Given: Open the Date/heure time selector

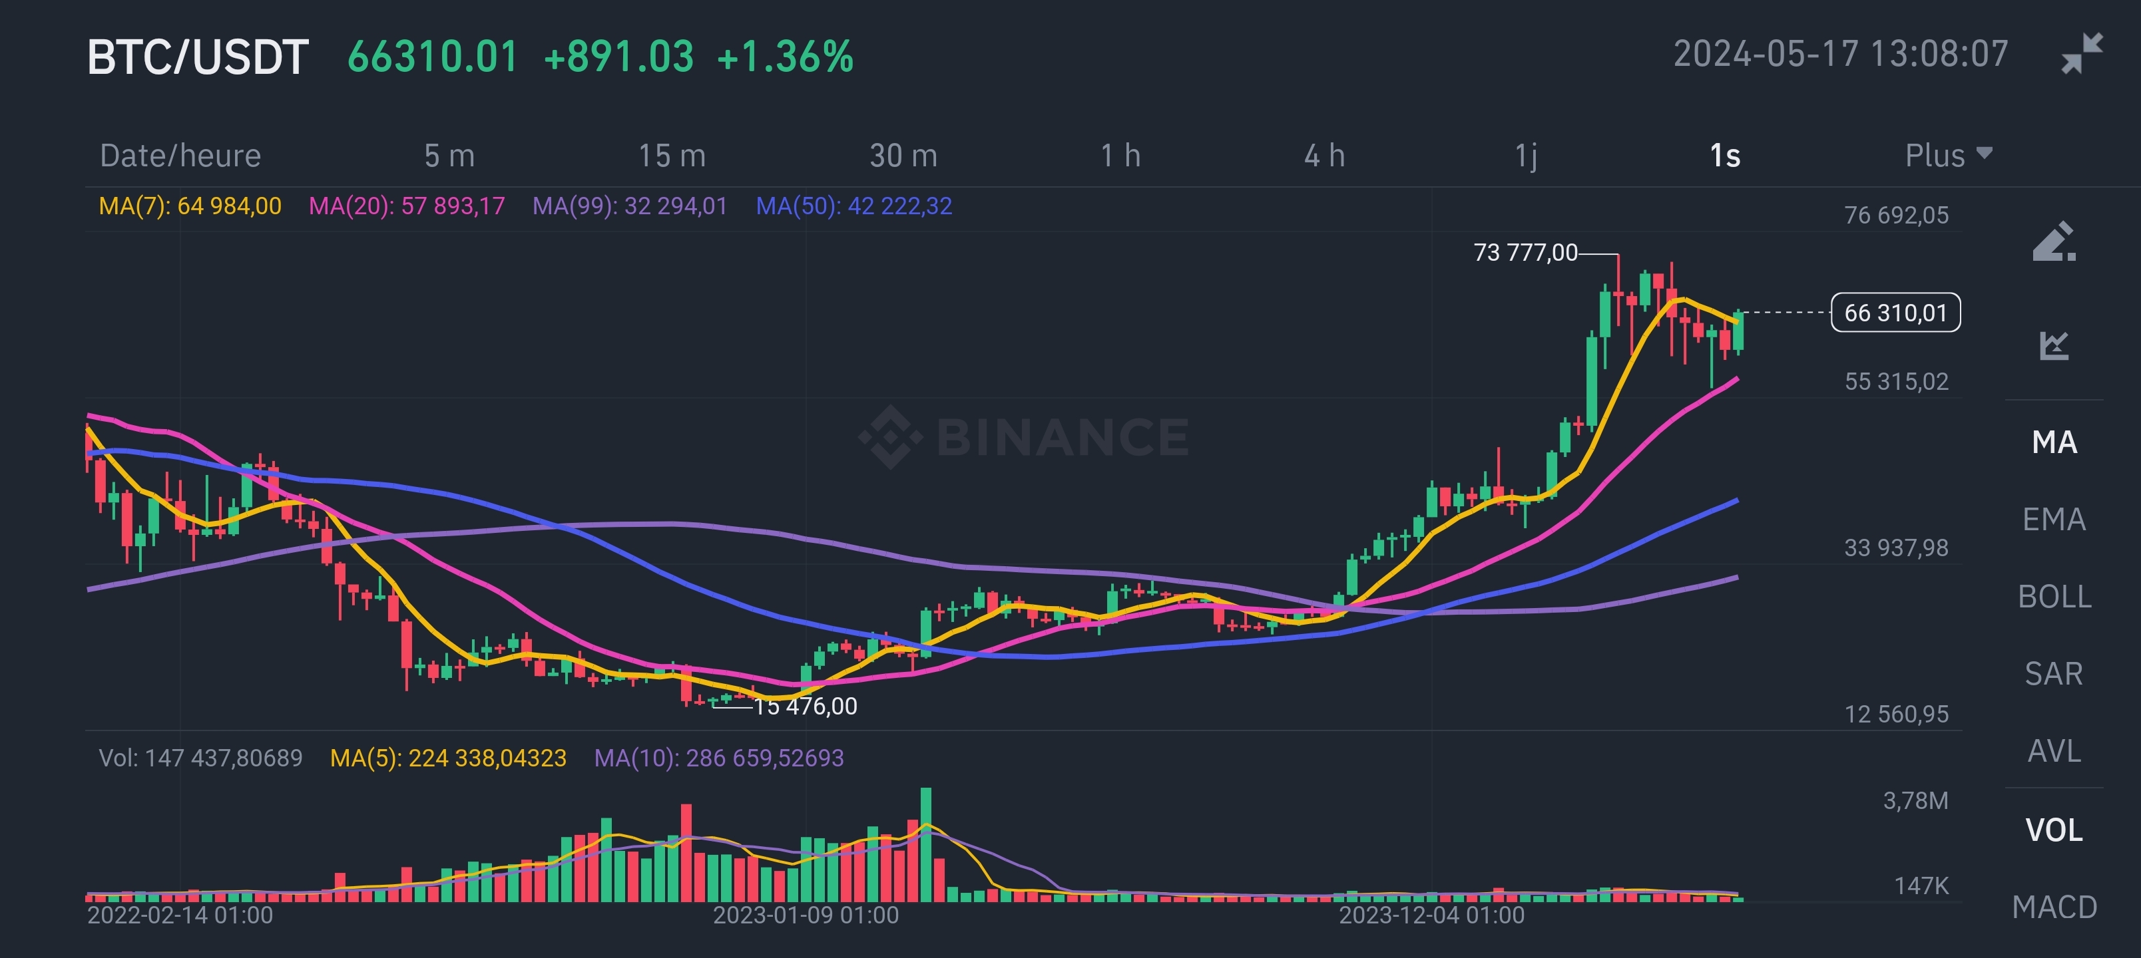Looking at the screenshot, I should [180, 156].
